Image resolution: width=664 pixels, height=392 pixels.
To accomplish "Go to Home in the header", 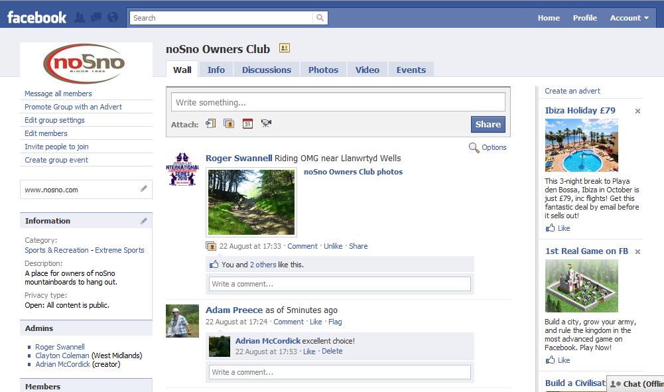I will tap(549, 18).
